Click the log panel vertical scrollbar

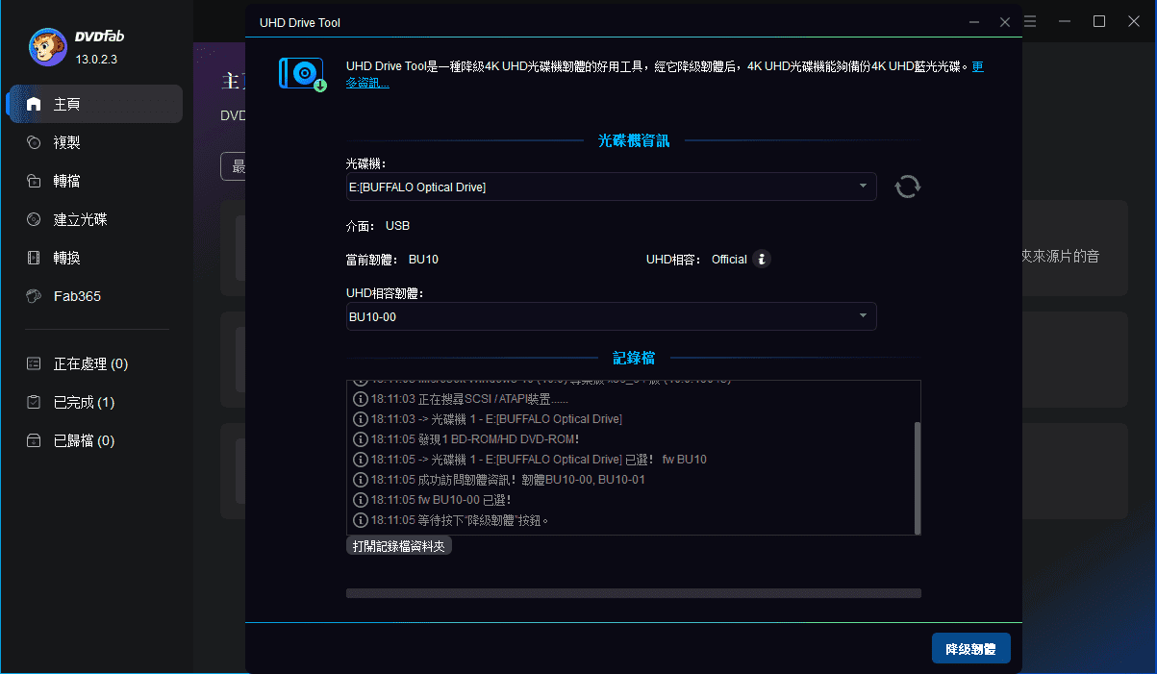click(x=918, y=477)
